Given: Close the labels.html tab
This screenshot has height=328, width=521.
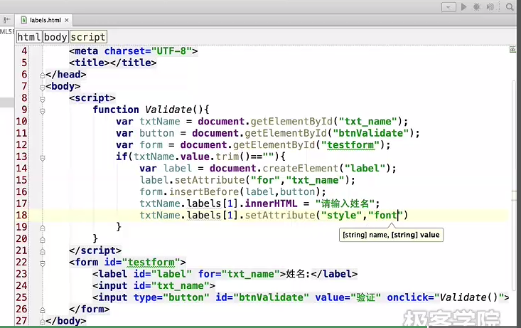Looking at the screenshot, I should [67, 21].
